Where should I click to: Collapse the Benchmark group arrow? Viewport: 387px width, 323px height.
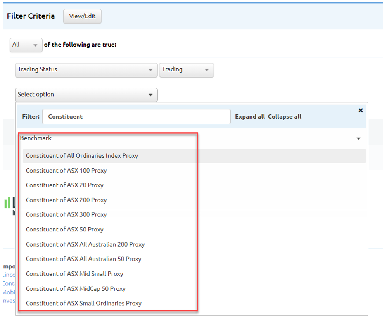coord(358,138)
